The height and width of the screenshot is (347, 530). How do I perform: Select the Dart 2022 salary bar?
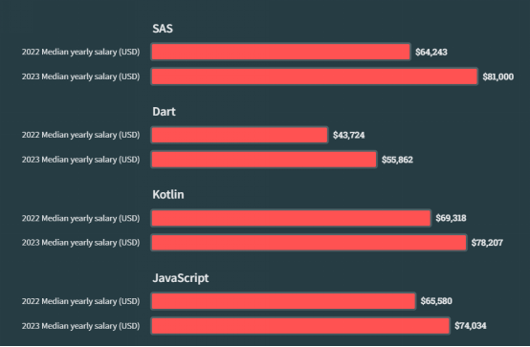point(239,135)
